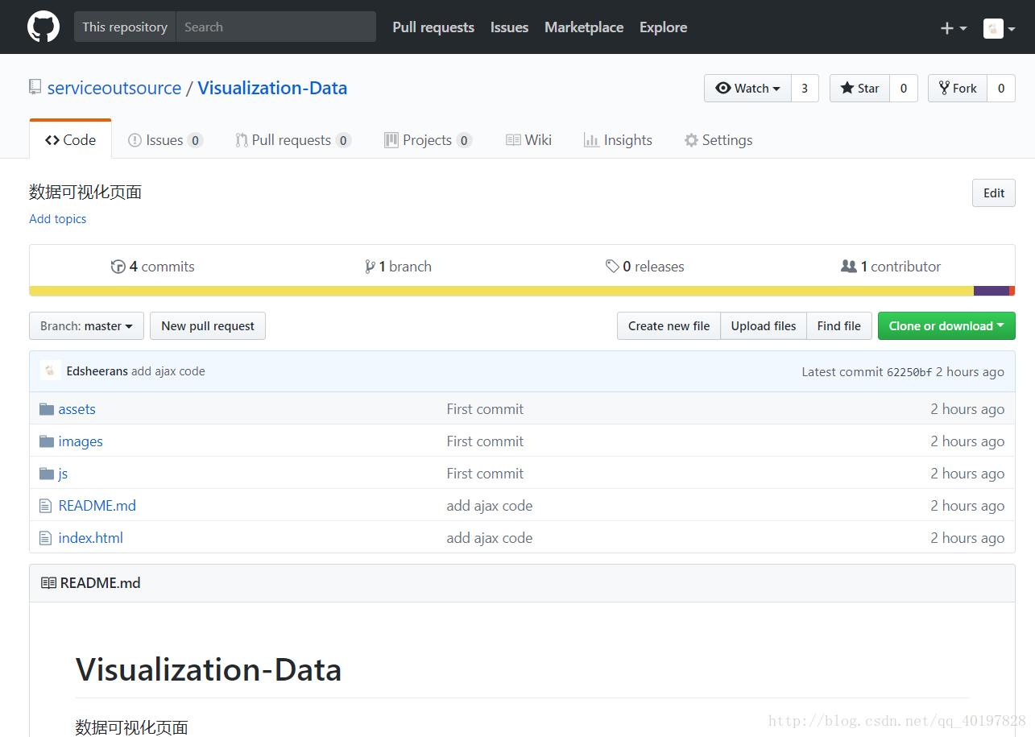Viewport: 1035px width, 737px height.
Task: Fork the repository
Action: (x=958, y=89)
